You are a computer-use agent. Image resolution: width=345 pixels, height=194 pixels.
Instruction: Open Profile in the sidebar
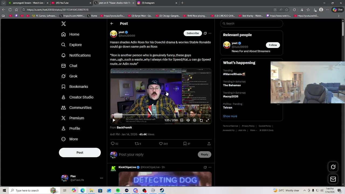[x=71, y=129]
